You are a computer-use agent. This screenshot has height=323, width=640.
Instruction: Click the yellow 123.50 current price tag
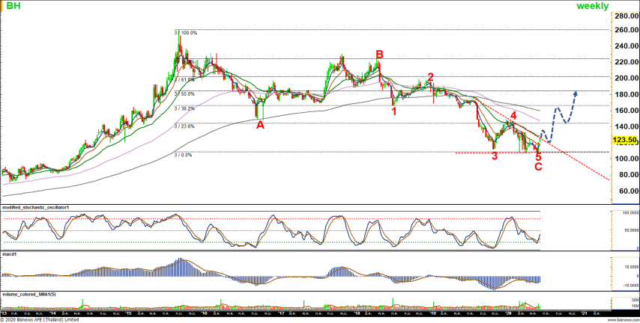pyautogui.click(x=624, y=140)
